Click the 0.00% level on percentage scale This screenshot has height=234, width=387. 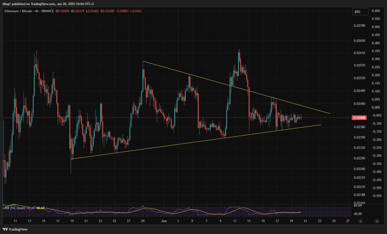[377, 108]
